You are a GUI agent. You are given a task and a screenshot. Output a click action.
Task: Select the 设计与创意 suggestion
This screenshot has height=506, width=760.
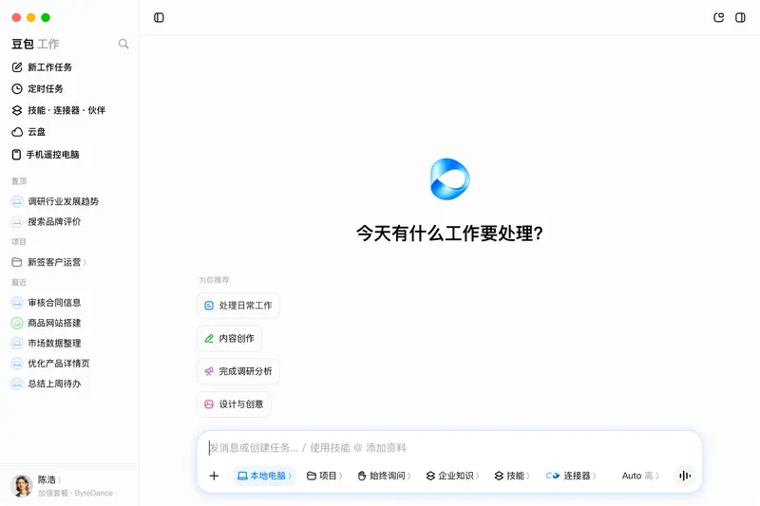coord(234,404)
